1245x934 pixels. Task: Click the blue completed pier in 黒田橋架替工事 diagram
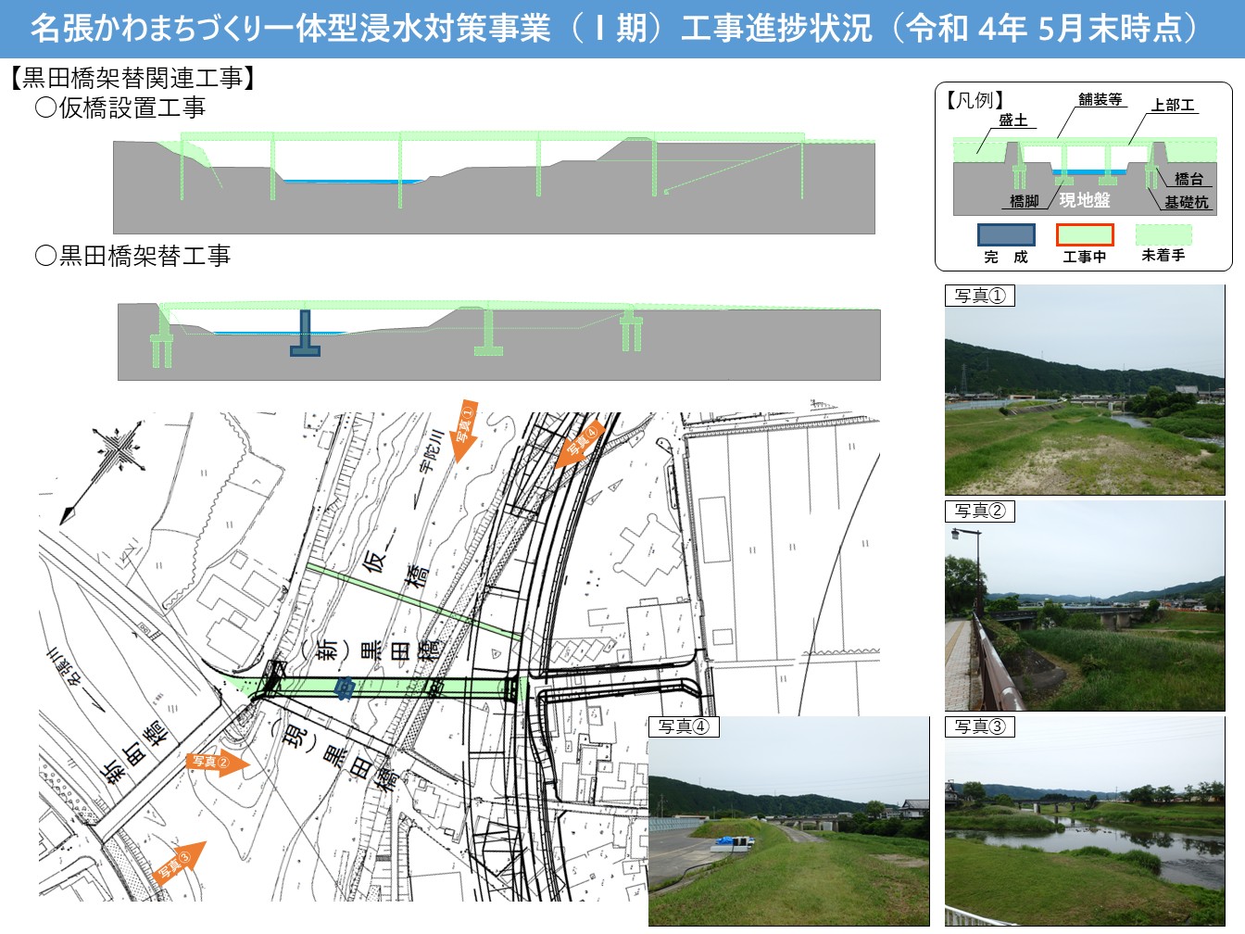pos(305,334)
